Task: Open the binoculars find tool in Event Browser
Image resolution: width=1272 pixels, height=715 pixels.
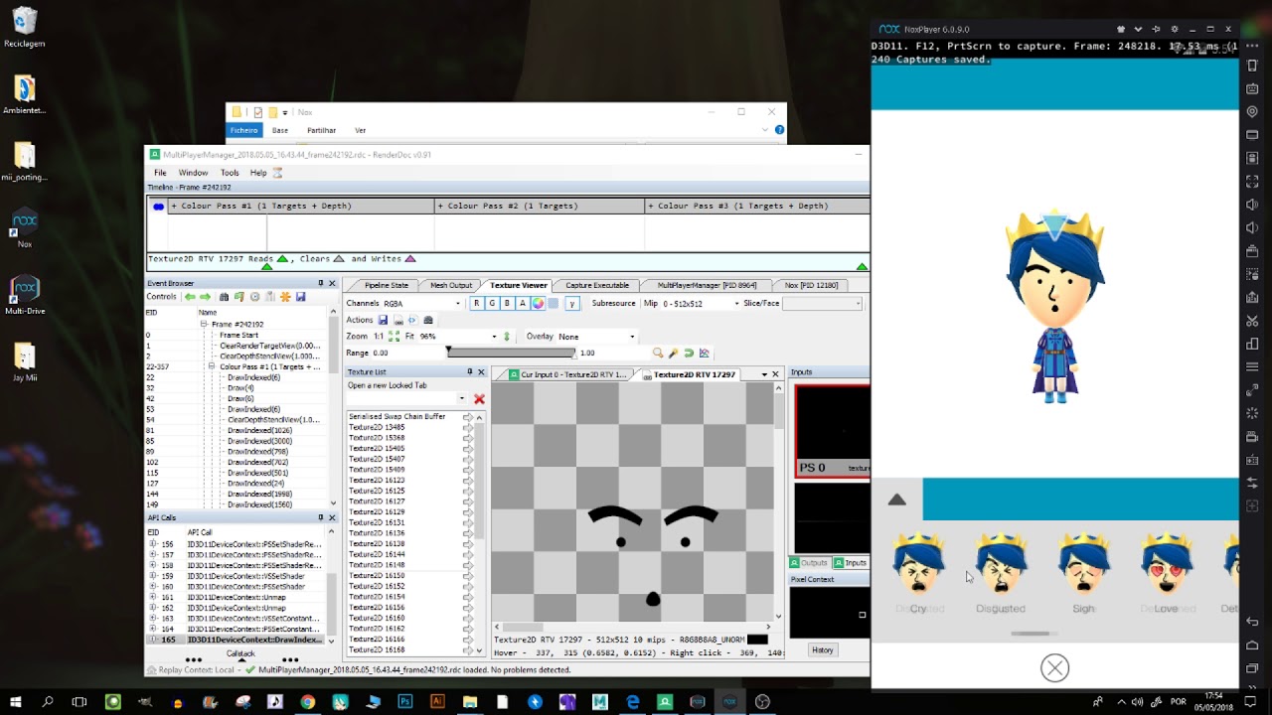Action: click(224, 297)
